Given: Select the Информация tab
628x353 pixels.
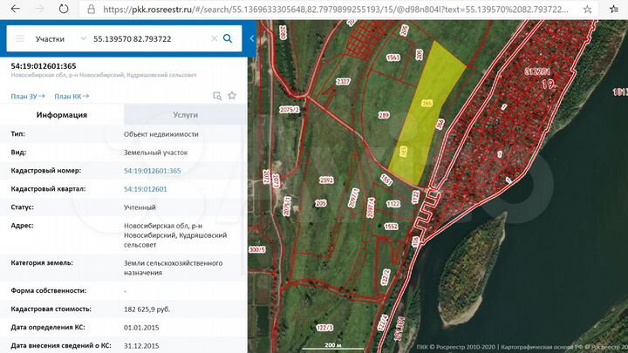Looking at the screenshot, I should click(x=62, y=115).
